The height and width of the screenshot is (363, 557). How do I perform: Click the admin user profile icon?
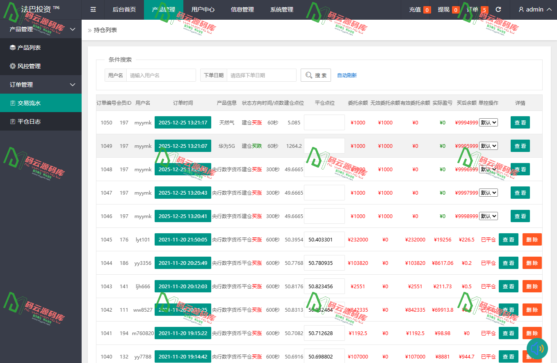521,9
